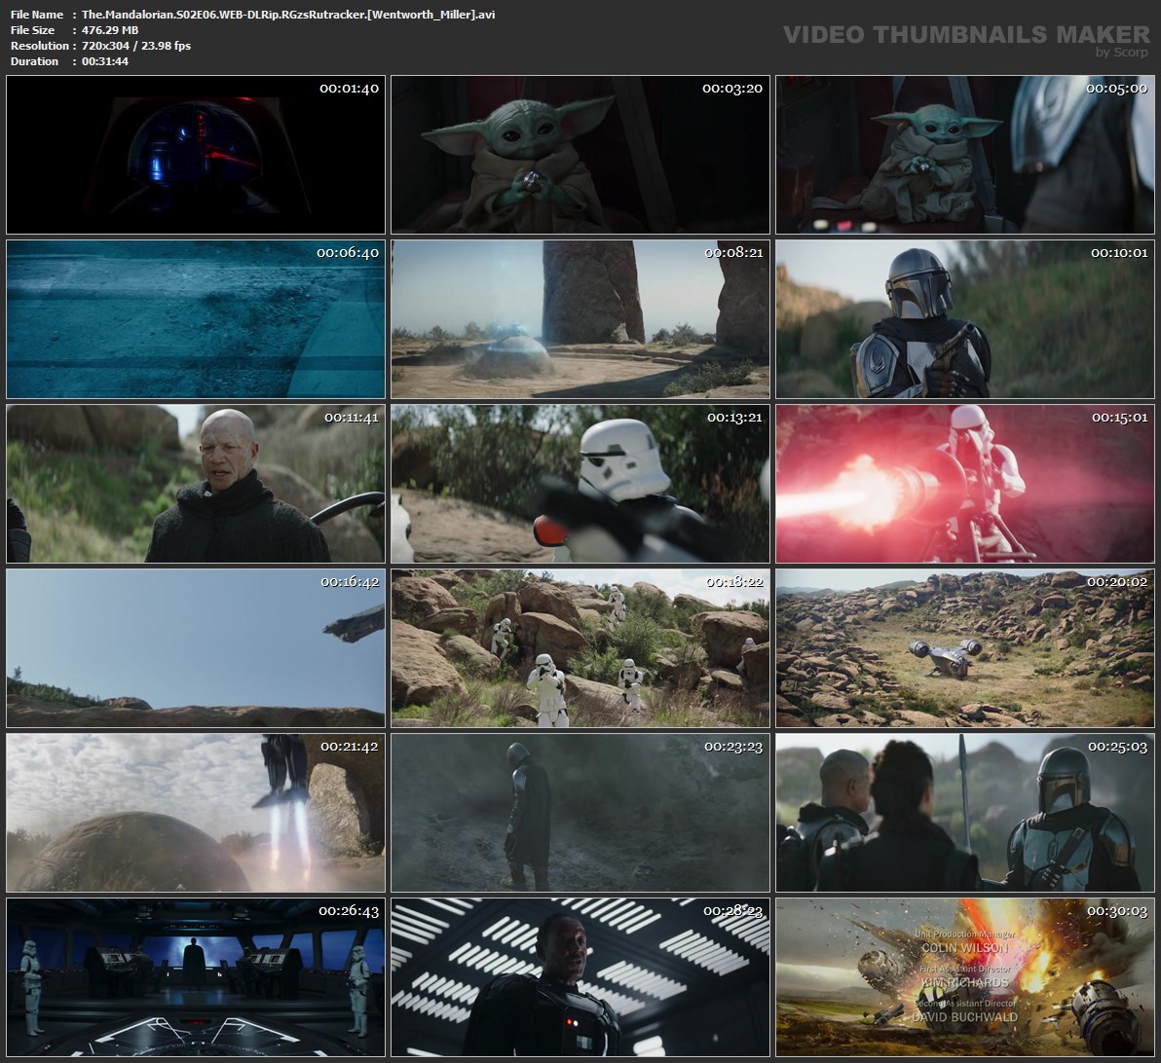
Task: View the jetpack thumbnail at 00:21:42
Action: pyautogui.click(x=196, y=812)
